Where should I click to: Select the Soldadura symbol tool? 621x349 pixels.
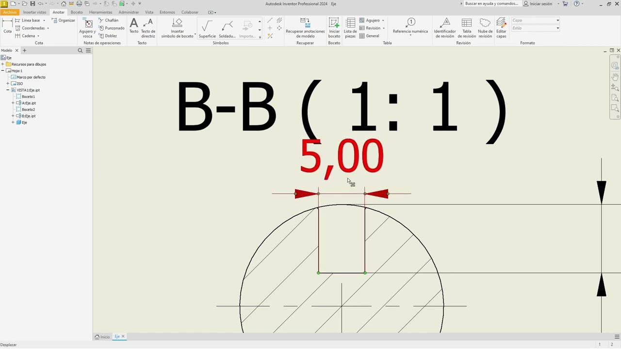[x=227, y=29]
